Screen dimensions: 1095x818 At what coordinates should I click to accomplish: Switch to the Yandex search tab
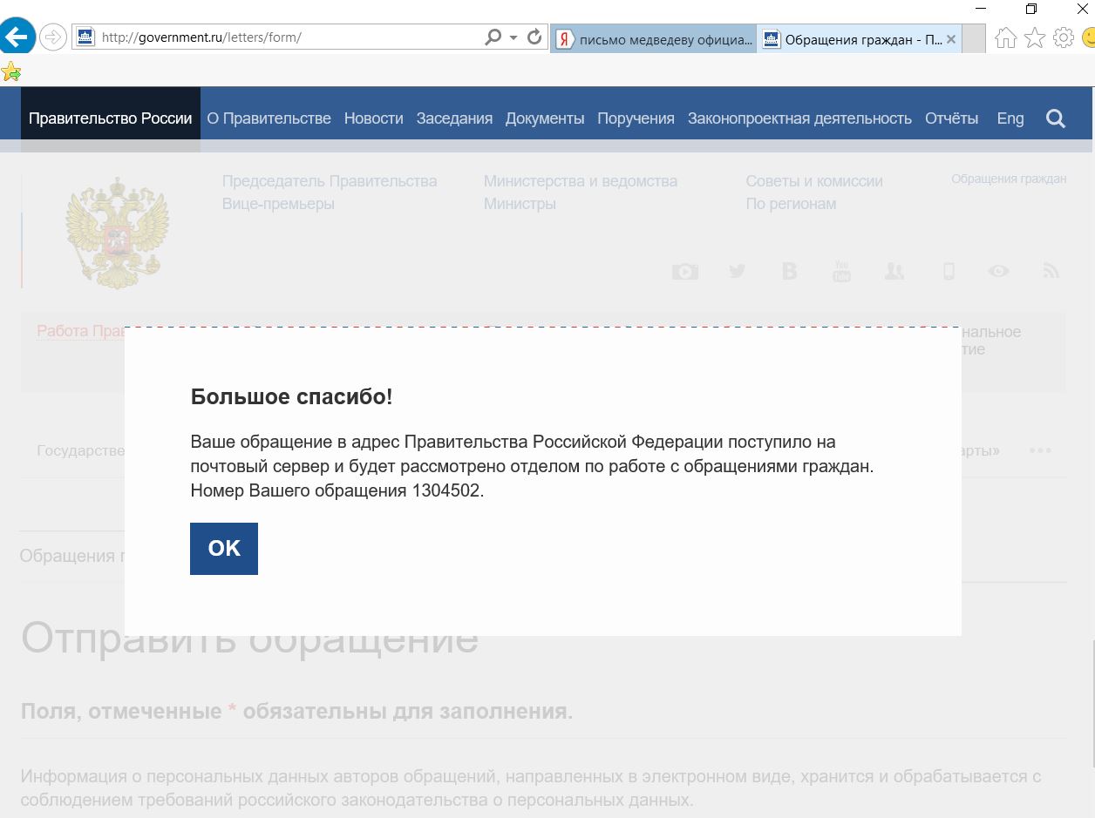[x=654, y=39]
